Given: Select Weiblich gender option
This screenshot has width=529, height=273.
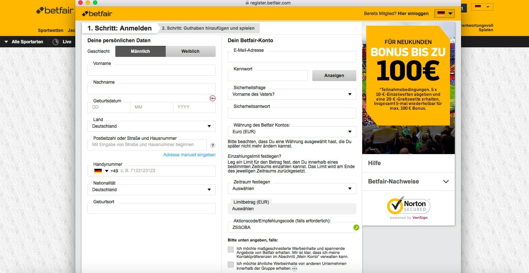Looking at the screenshot, I should pos(190,51).
